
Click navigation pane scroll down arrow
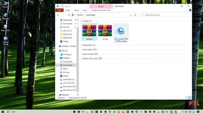pos(77,95)
